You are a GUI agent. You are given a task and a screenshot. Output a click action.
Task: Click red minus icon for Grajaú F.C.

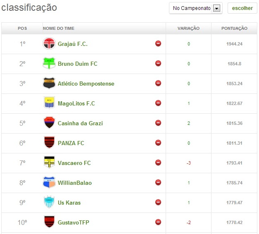[158, 44]
